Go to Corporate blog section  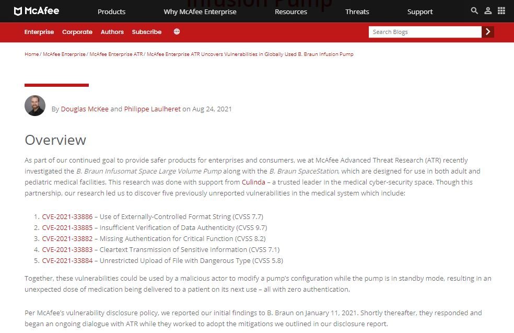click(x=77, y=32)
